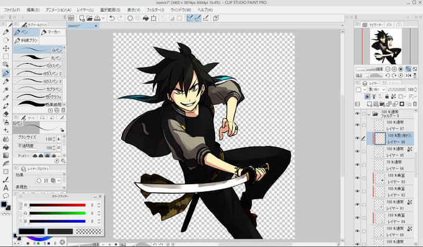Step the ブラシサイズ value stepper

tap(53, 139)
